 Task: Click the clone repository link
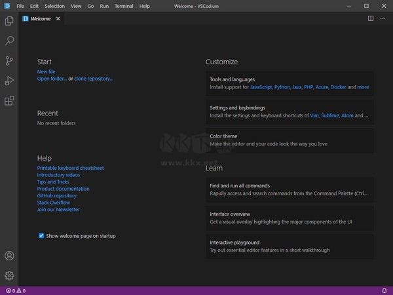click(x=94, y=79)
